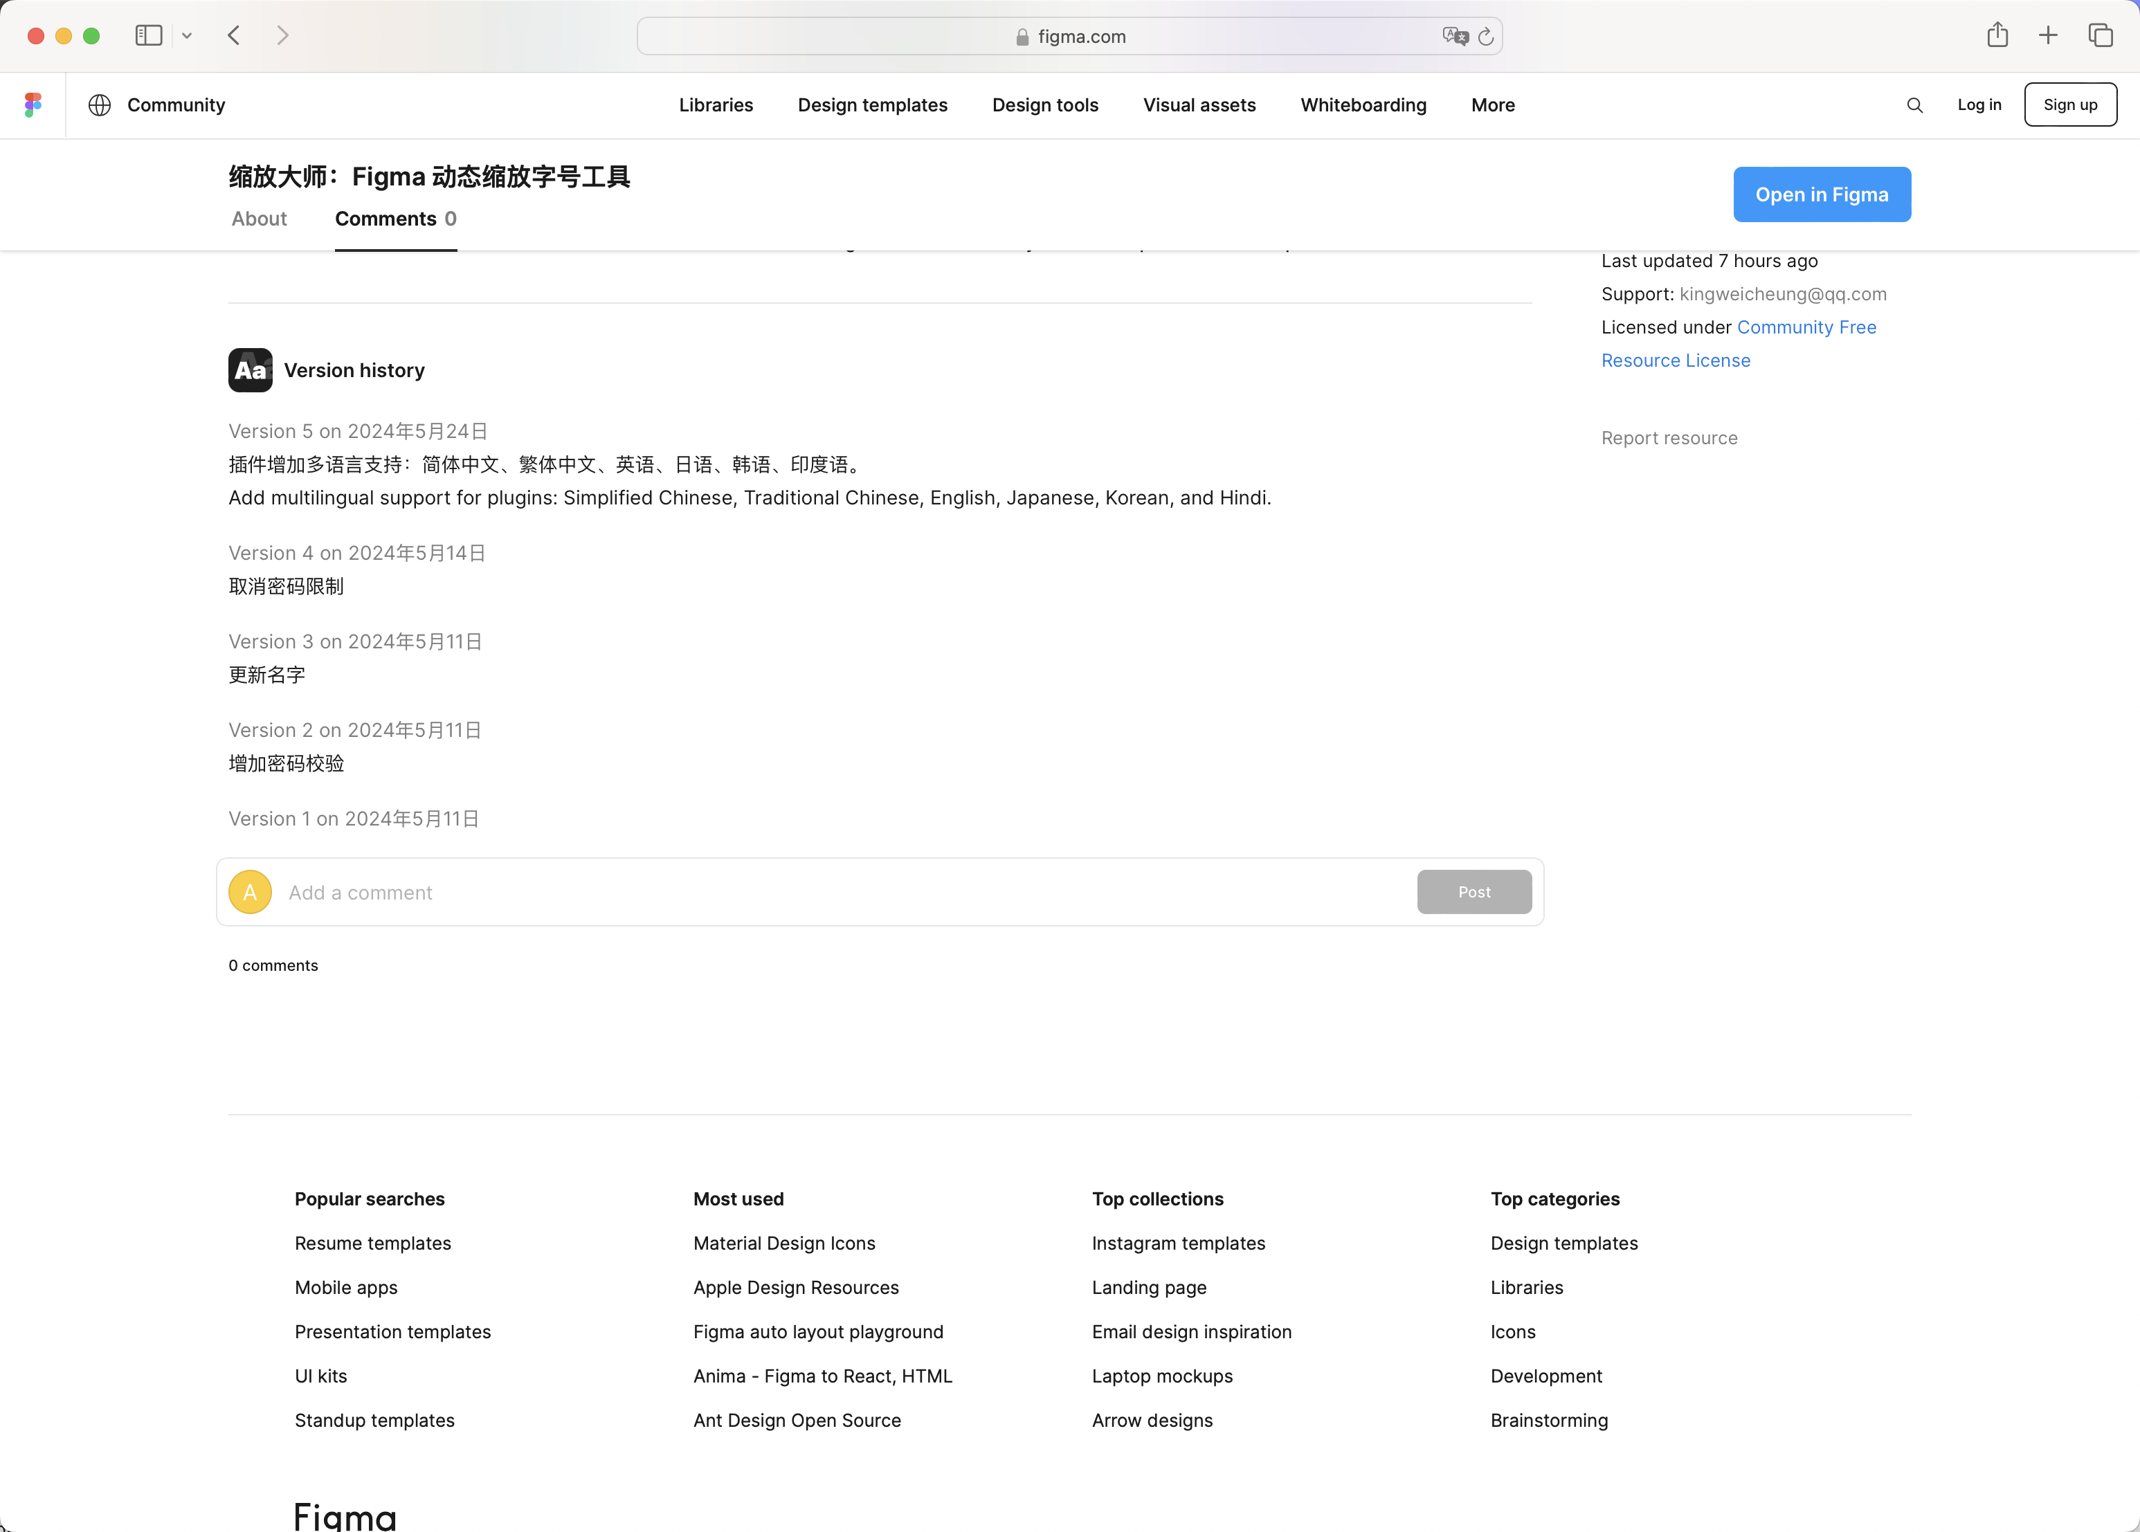
Task: Click the Sign up button
Action: [2070, 104]
